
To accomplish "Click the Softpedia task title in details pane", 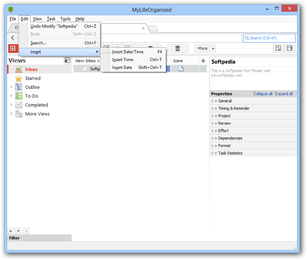I will coord(223,62).
